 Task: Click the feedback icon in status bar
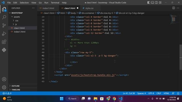tap(173, 93)
